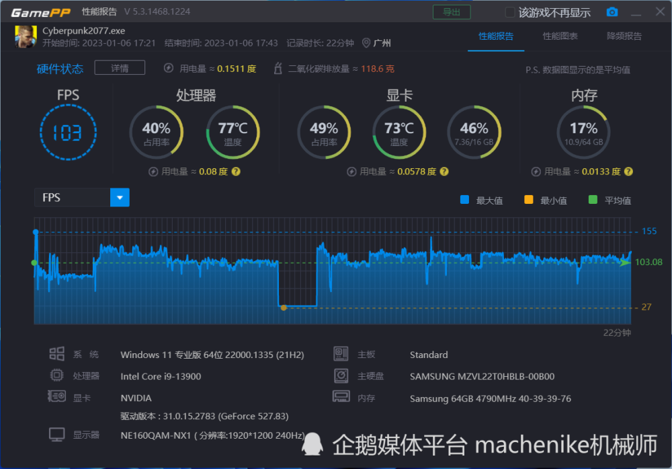672x469 pixels.
Task: Click the 硬件状态 heading
Action: [60, 69]
